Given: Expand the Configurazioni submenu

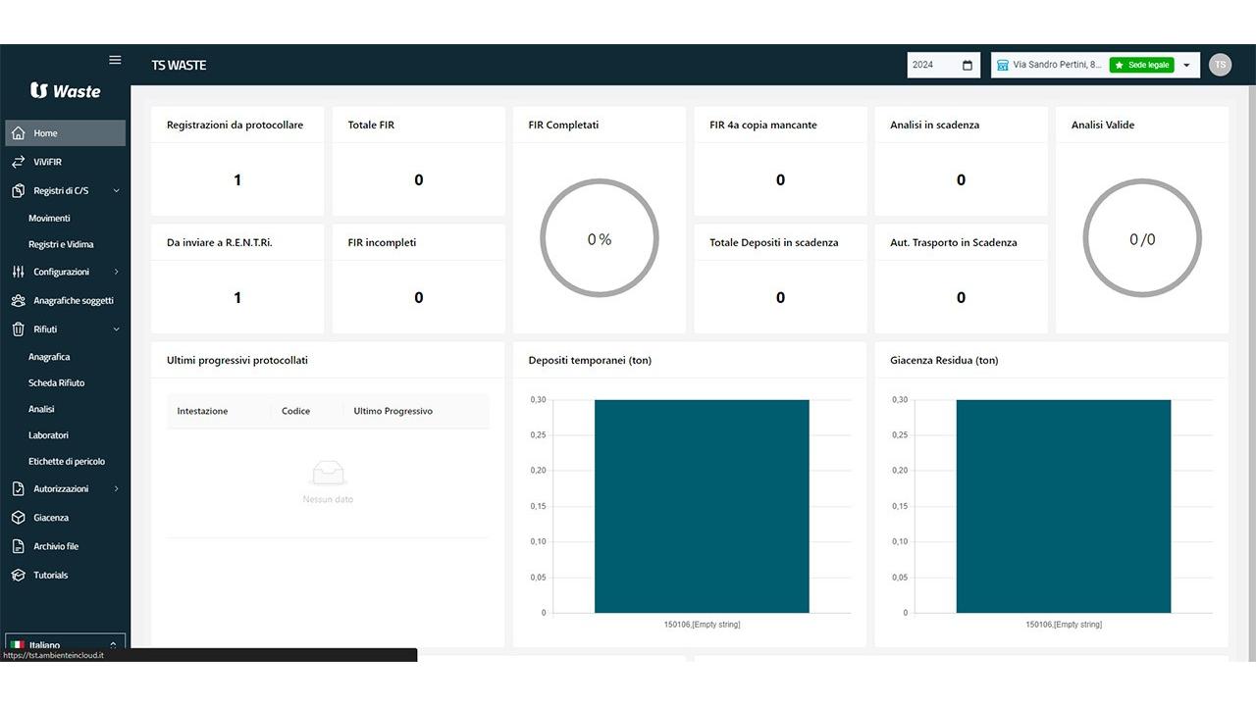Looking at the screenshot, I should 116,272.
